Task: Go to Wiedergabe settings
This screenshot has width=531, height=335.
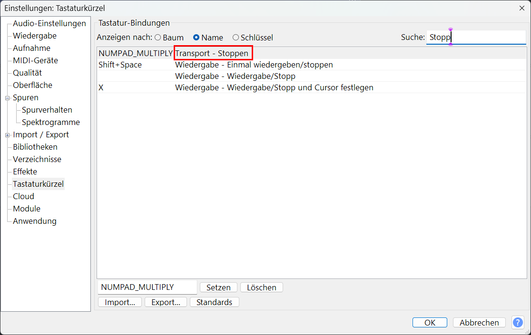Action: pos(34,36)
